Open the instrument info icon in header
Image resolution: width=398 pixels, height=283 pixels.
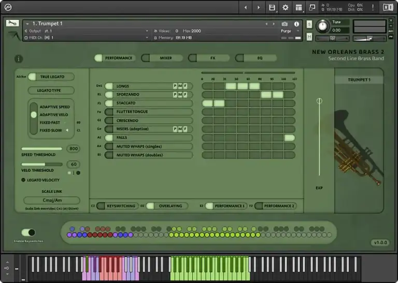click(296, 24)
